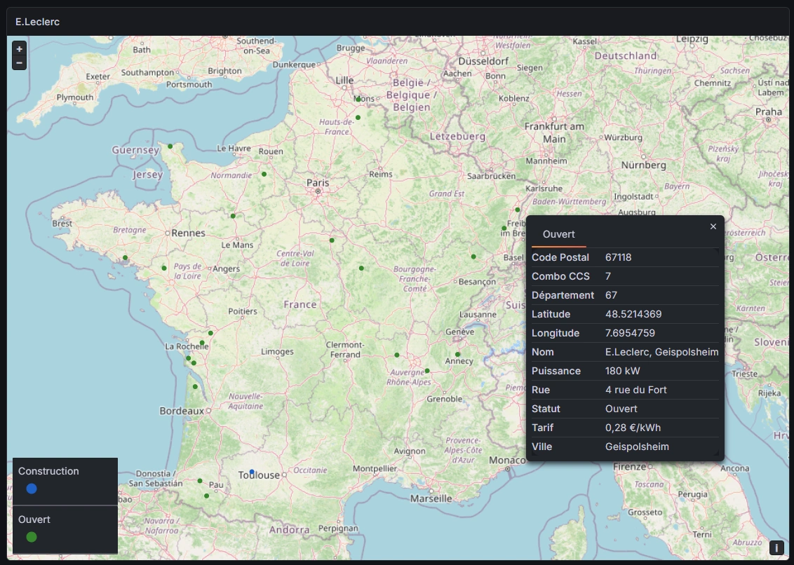Select the green marker near Mons
Viewport: 794px width, 565px height.
(358, 100)
